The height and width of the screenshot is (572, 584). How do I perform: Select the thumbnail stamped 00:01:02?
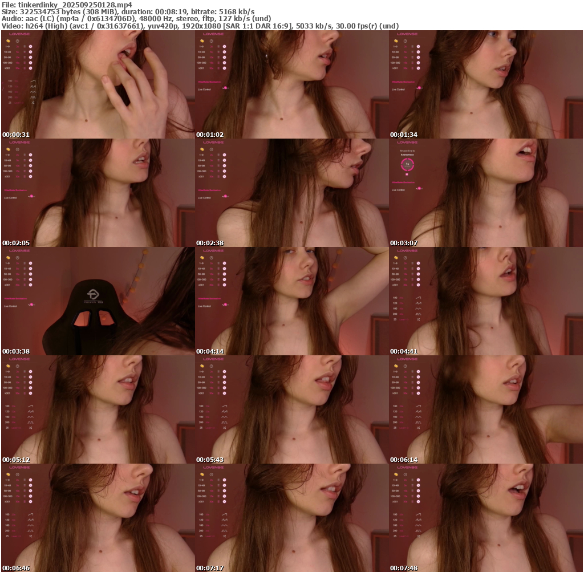(x=292, y=84)
